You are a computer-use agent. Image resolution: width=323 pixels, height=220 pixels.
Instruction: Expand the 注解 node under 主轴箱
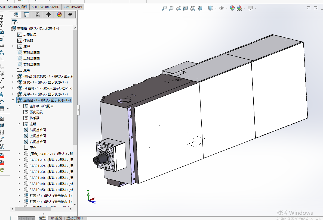(13, 46)
